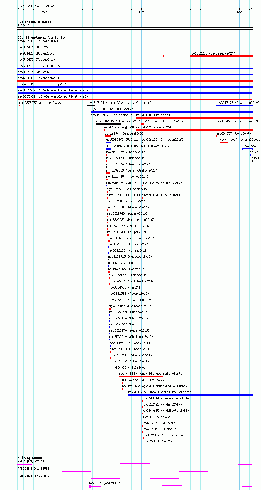Open the nsv6332232 (Sedlazeck2020) variant
Viewport: 261px width, 490px height.
point(212,53)
